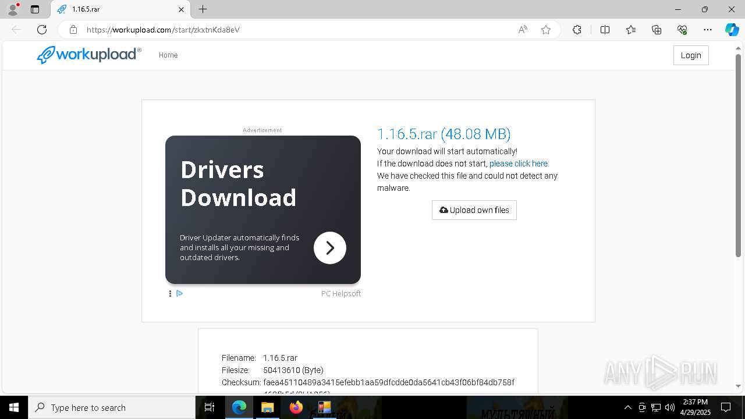
Task: Open the network tray icon
Action: pos(656,407)
